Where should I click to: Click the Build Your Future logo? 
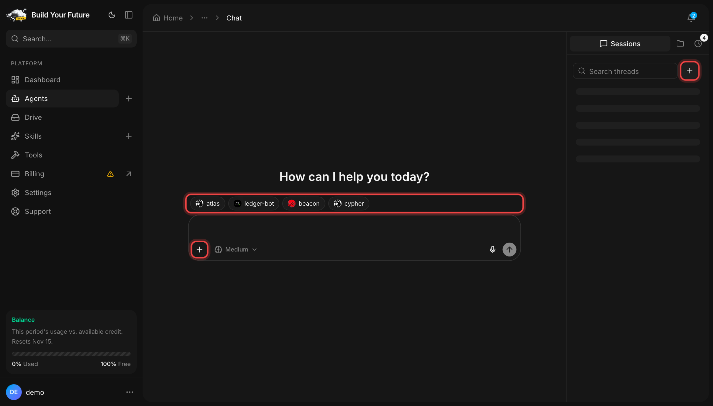click(17, 15)
